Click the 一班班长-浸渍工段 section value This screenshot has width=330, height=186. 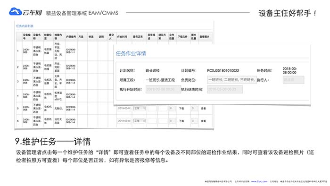point(160,80)
